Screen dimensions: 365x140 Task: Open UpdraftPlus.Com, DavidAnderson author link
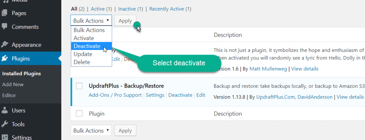294,97
